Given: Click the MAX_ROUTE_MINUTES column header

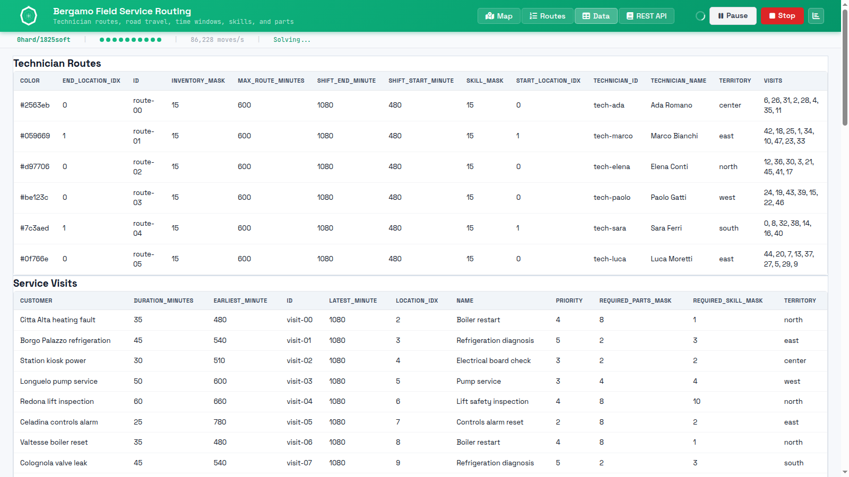Looking at the screenshot, I should click(x=271, y=81).
